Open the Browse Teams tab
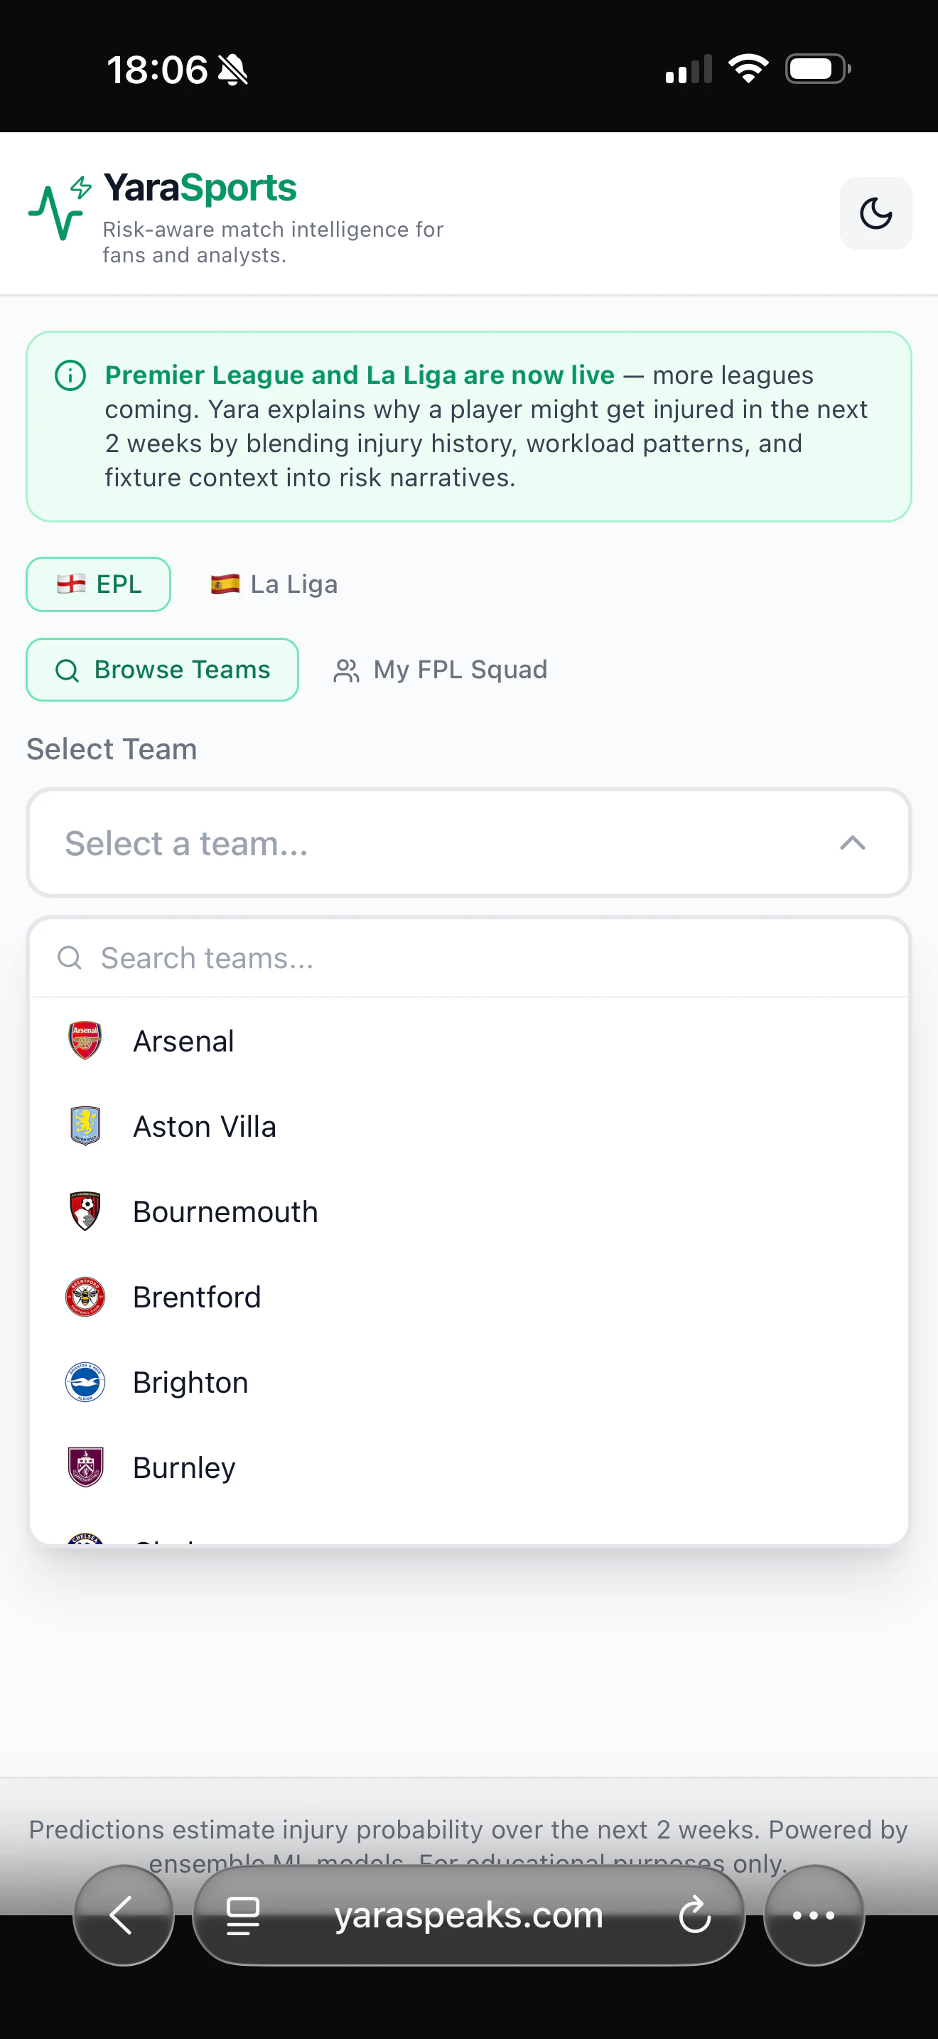Screen dimensions: 938x2039 click(162, 670)
